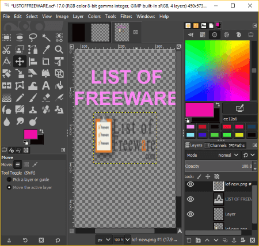Image resolution: width=259 pixels, height=246 pixels.
Task: Click the toolbox magenta foreground color
Action: coord(31,134)
